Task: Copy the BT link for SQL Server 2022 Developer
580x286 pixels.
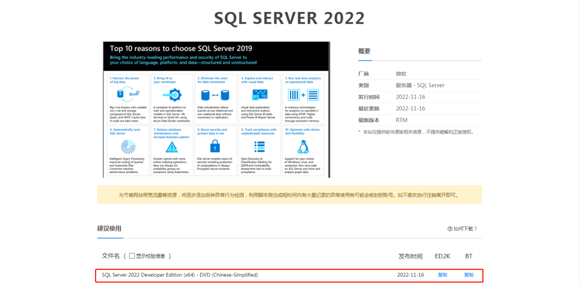Action: point(469,275)
